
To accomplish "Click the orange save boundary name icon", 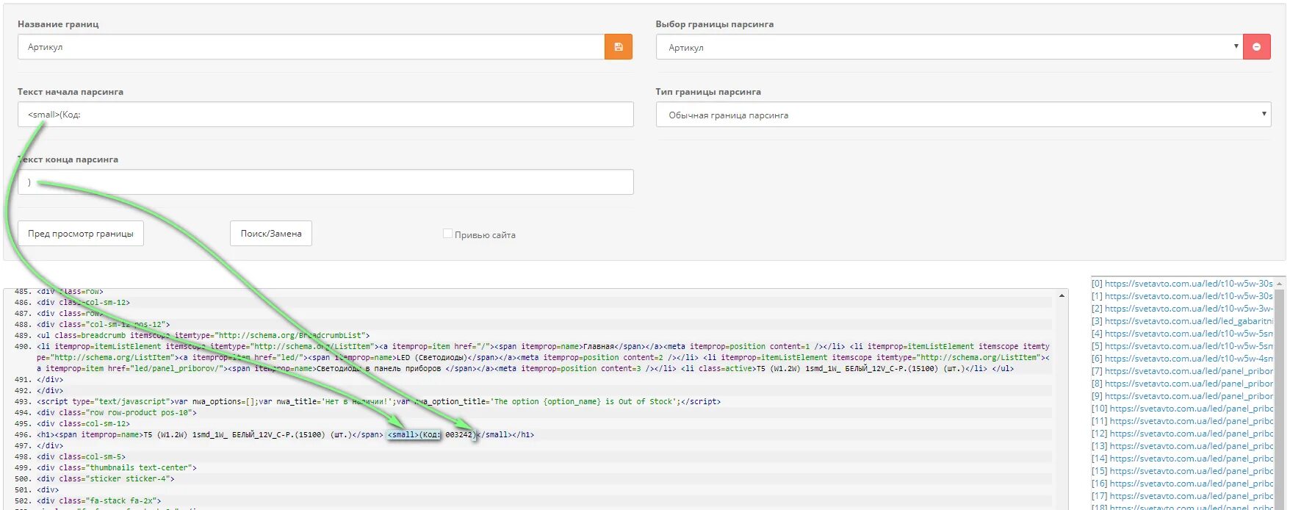I will [619, 47].
